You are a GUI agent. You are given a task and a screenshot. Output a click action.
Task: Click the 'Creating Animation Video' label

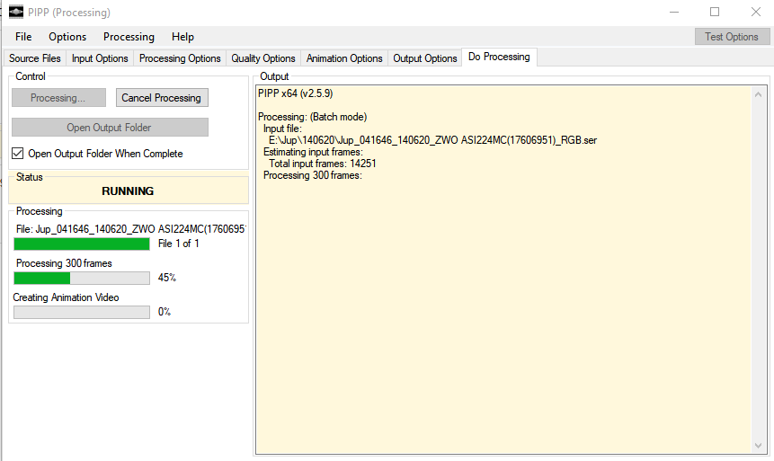pyautogui.click(x=66, y=297)
